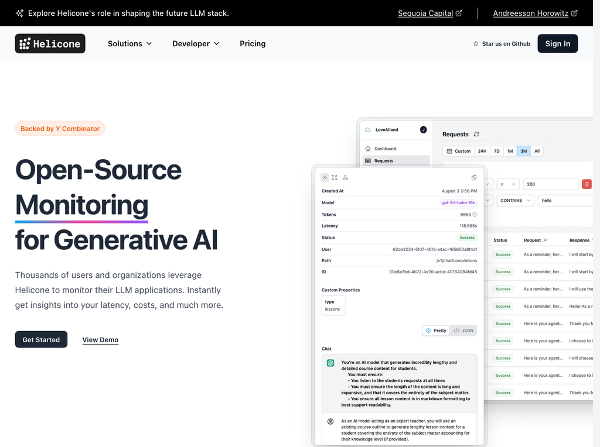Viewport: 600px width, 447px height.
Task: Click the type lessons custom property
Action: coord(333,305)
